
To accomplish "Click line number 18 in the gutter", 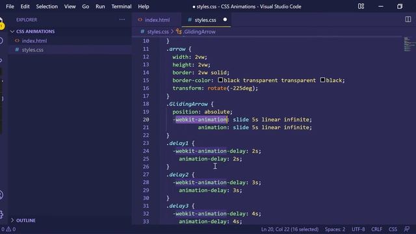I will tap(146, 104).
